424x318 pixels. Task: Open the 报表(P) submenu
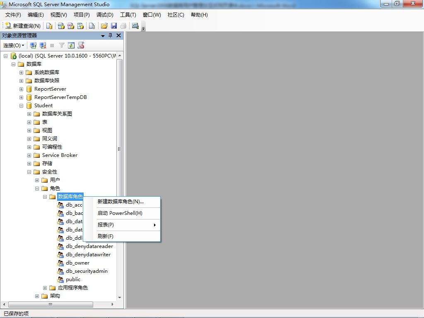[x=122, y=225]
